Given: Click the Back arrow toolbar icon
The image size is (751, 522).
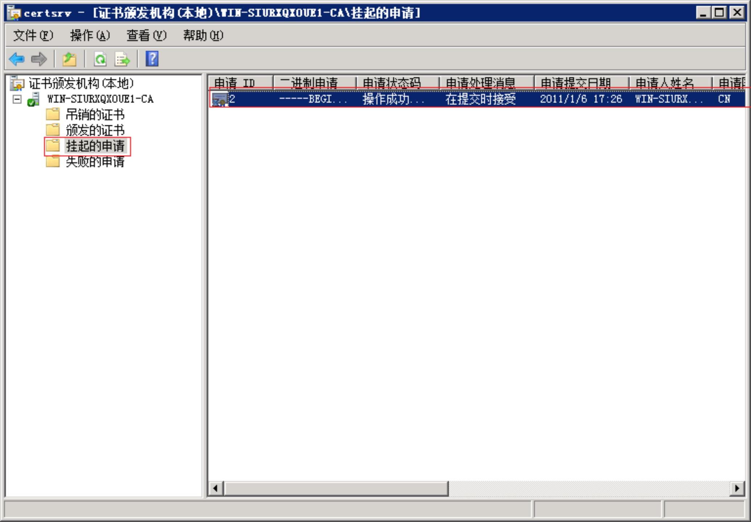Looking at the screenshot, I should pyautogui.click(x=17, y=59).
